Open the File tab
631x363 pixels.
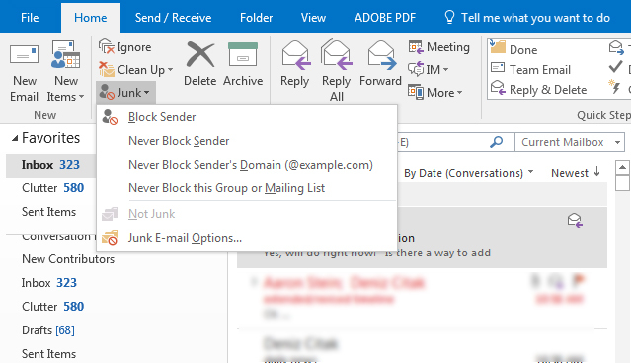30,18
